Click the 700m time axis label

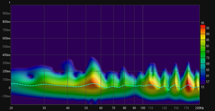point(7,30)
